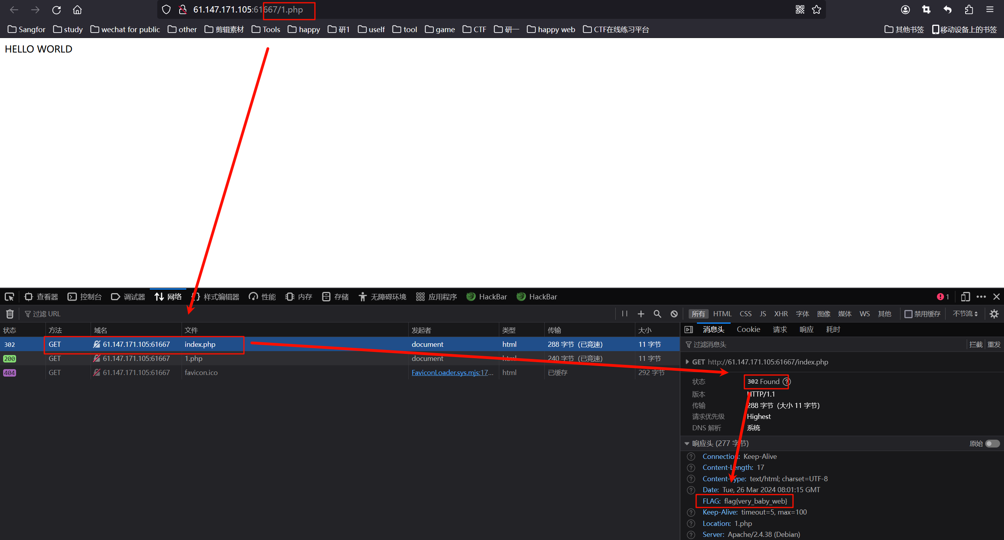The width and height of the screenshot is (1004, 540).
Task: Switch to the 响应 response tab
Action: click(x=807, y=330)
